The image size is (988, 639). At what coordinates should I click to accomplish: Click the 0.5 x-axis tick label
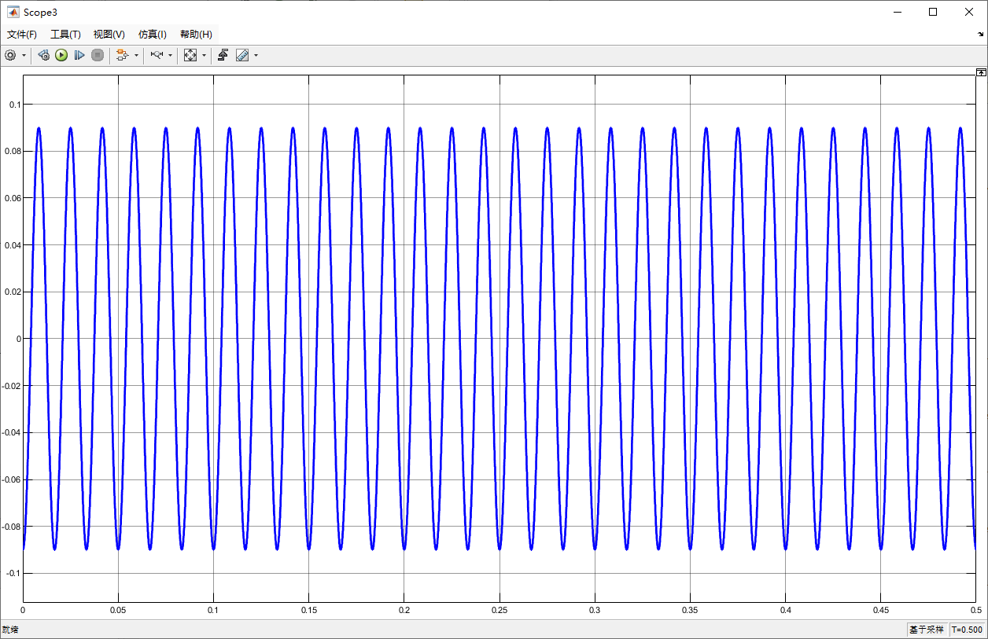tap(975, 610)
